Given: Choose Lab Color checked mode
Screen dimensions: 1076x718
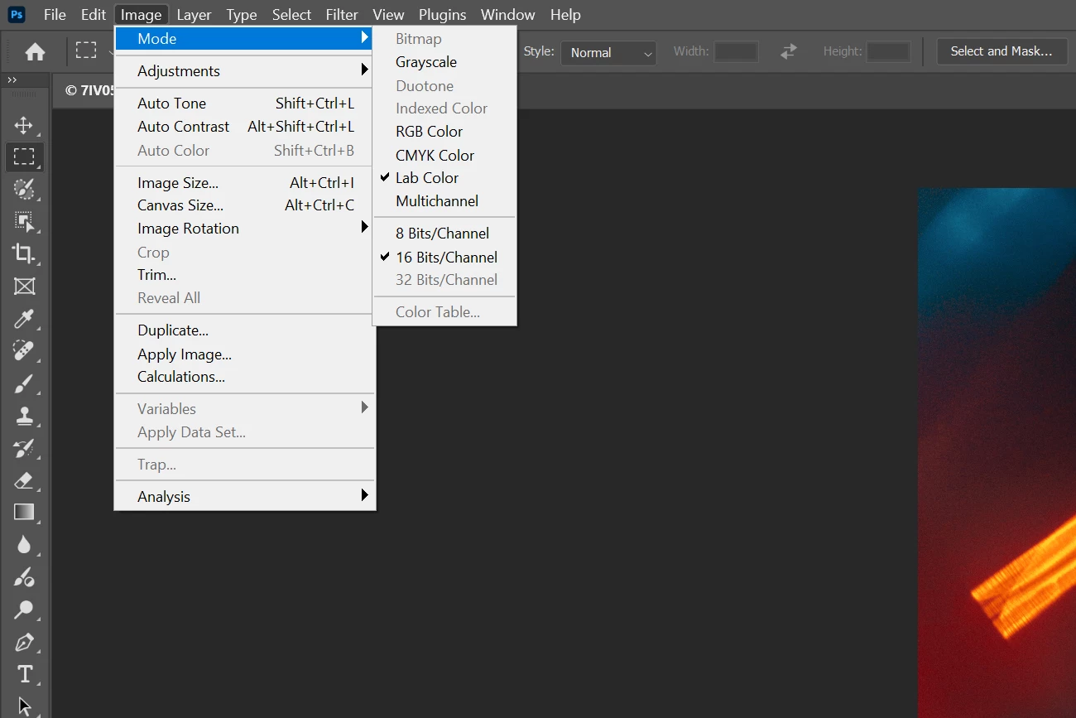Looking at the screenshot, I should [444, 178].
